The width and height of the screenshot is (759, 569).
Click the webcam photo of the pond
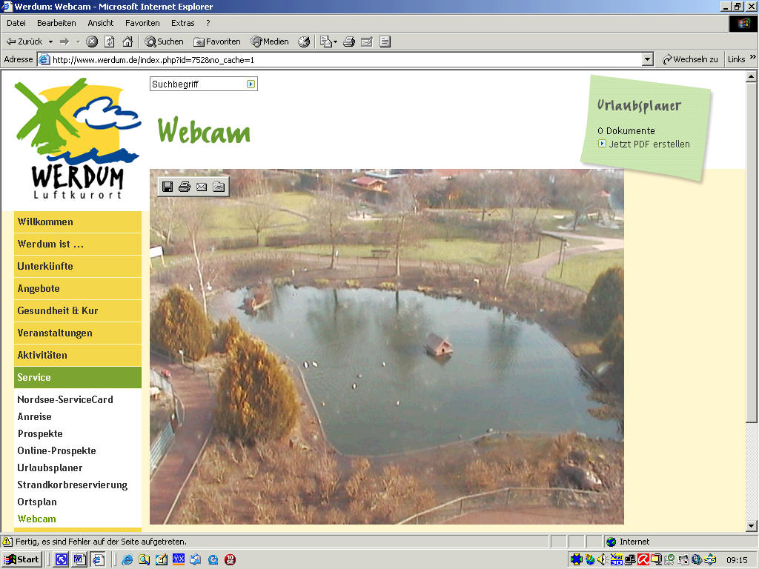[387, 347]
